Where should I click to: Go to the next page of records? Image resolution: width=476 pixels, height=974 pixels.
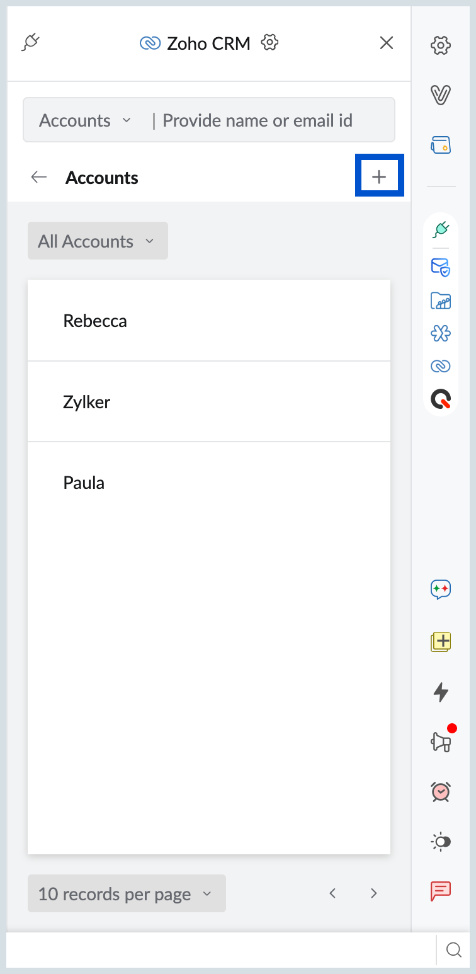[374, 893]
